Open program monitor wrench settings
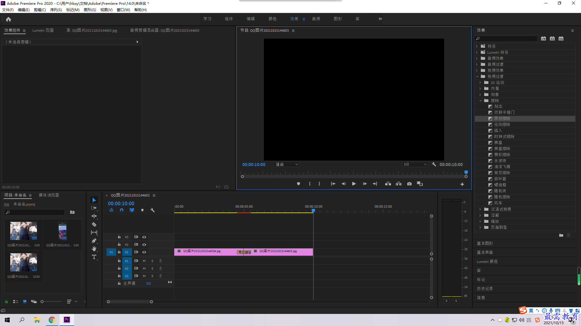This screenshot has width=581, height=326. click(434, 165)
